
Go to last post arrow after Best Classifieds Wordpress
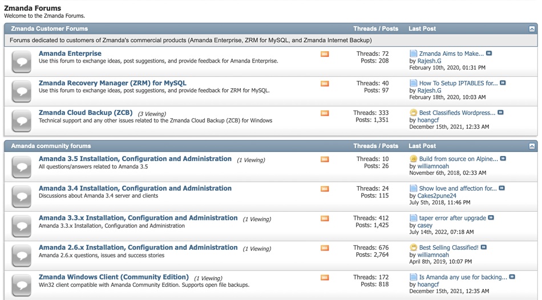(x=500, y=113)
